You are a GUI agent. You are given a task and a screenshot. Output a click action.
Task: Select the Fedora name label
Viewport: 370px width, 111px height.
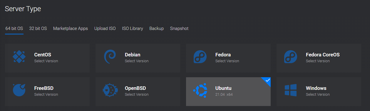223,55
